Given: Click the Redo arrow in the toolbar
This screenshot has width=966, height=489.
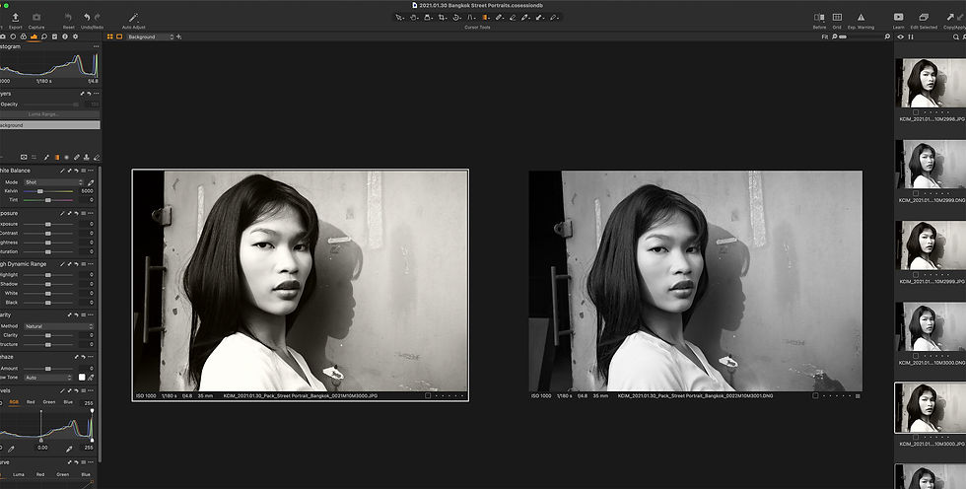Looking at the screenshot, I should [98, 17].
